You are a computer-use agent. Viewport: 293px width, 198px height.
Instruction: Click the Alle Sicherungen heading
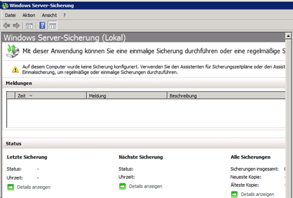(x=250, y=157)
